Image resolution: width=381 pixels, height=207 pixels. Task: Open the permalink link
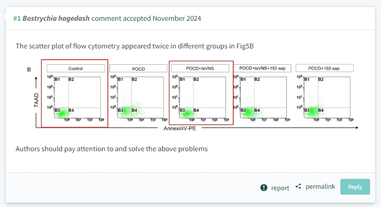click(320, 186)
